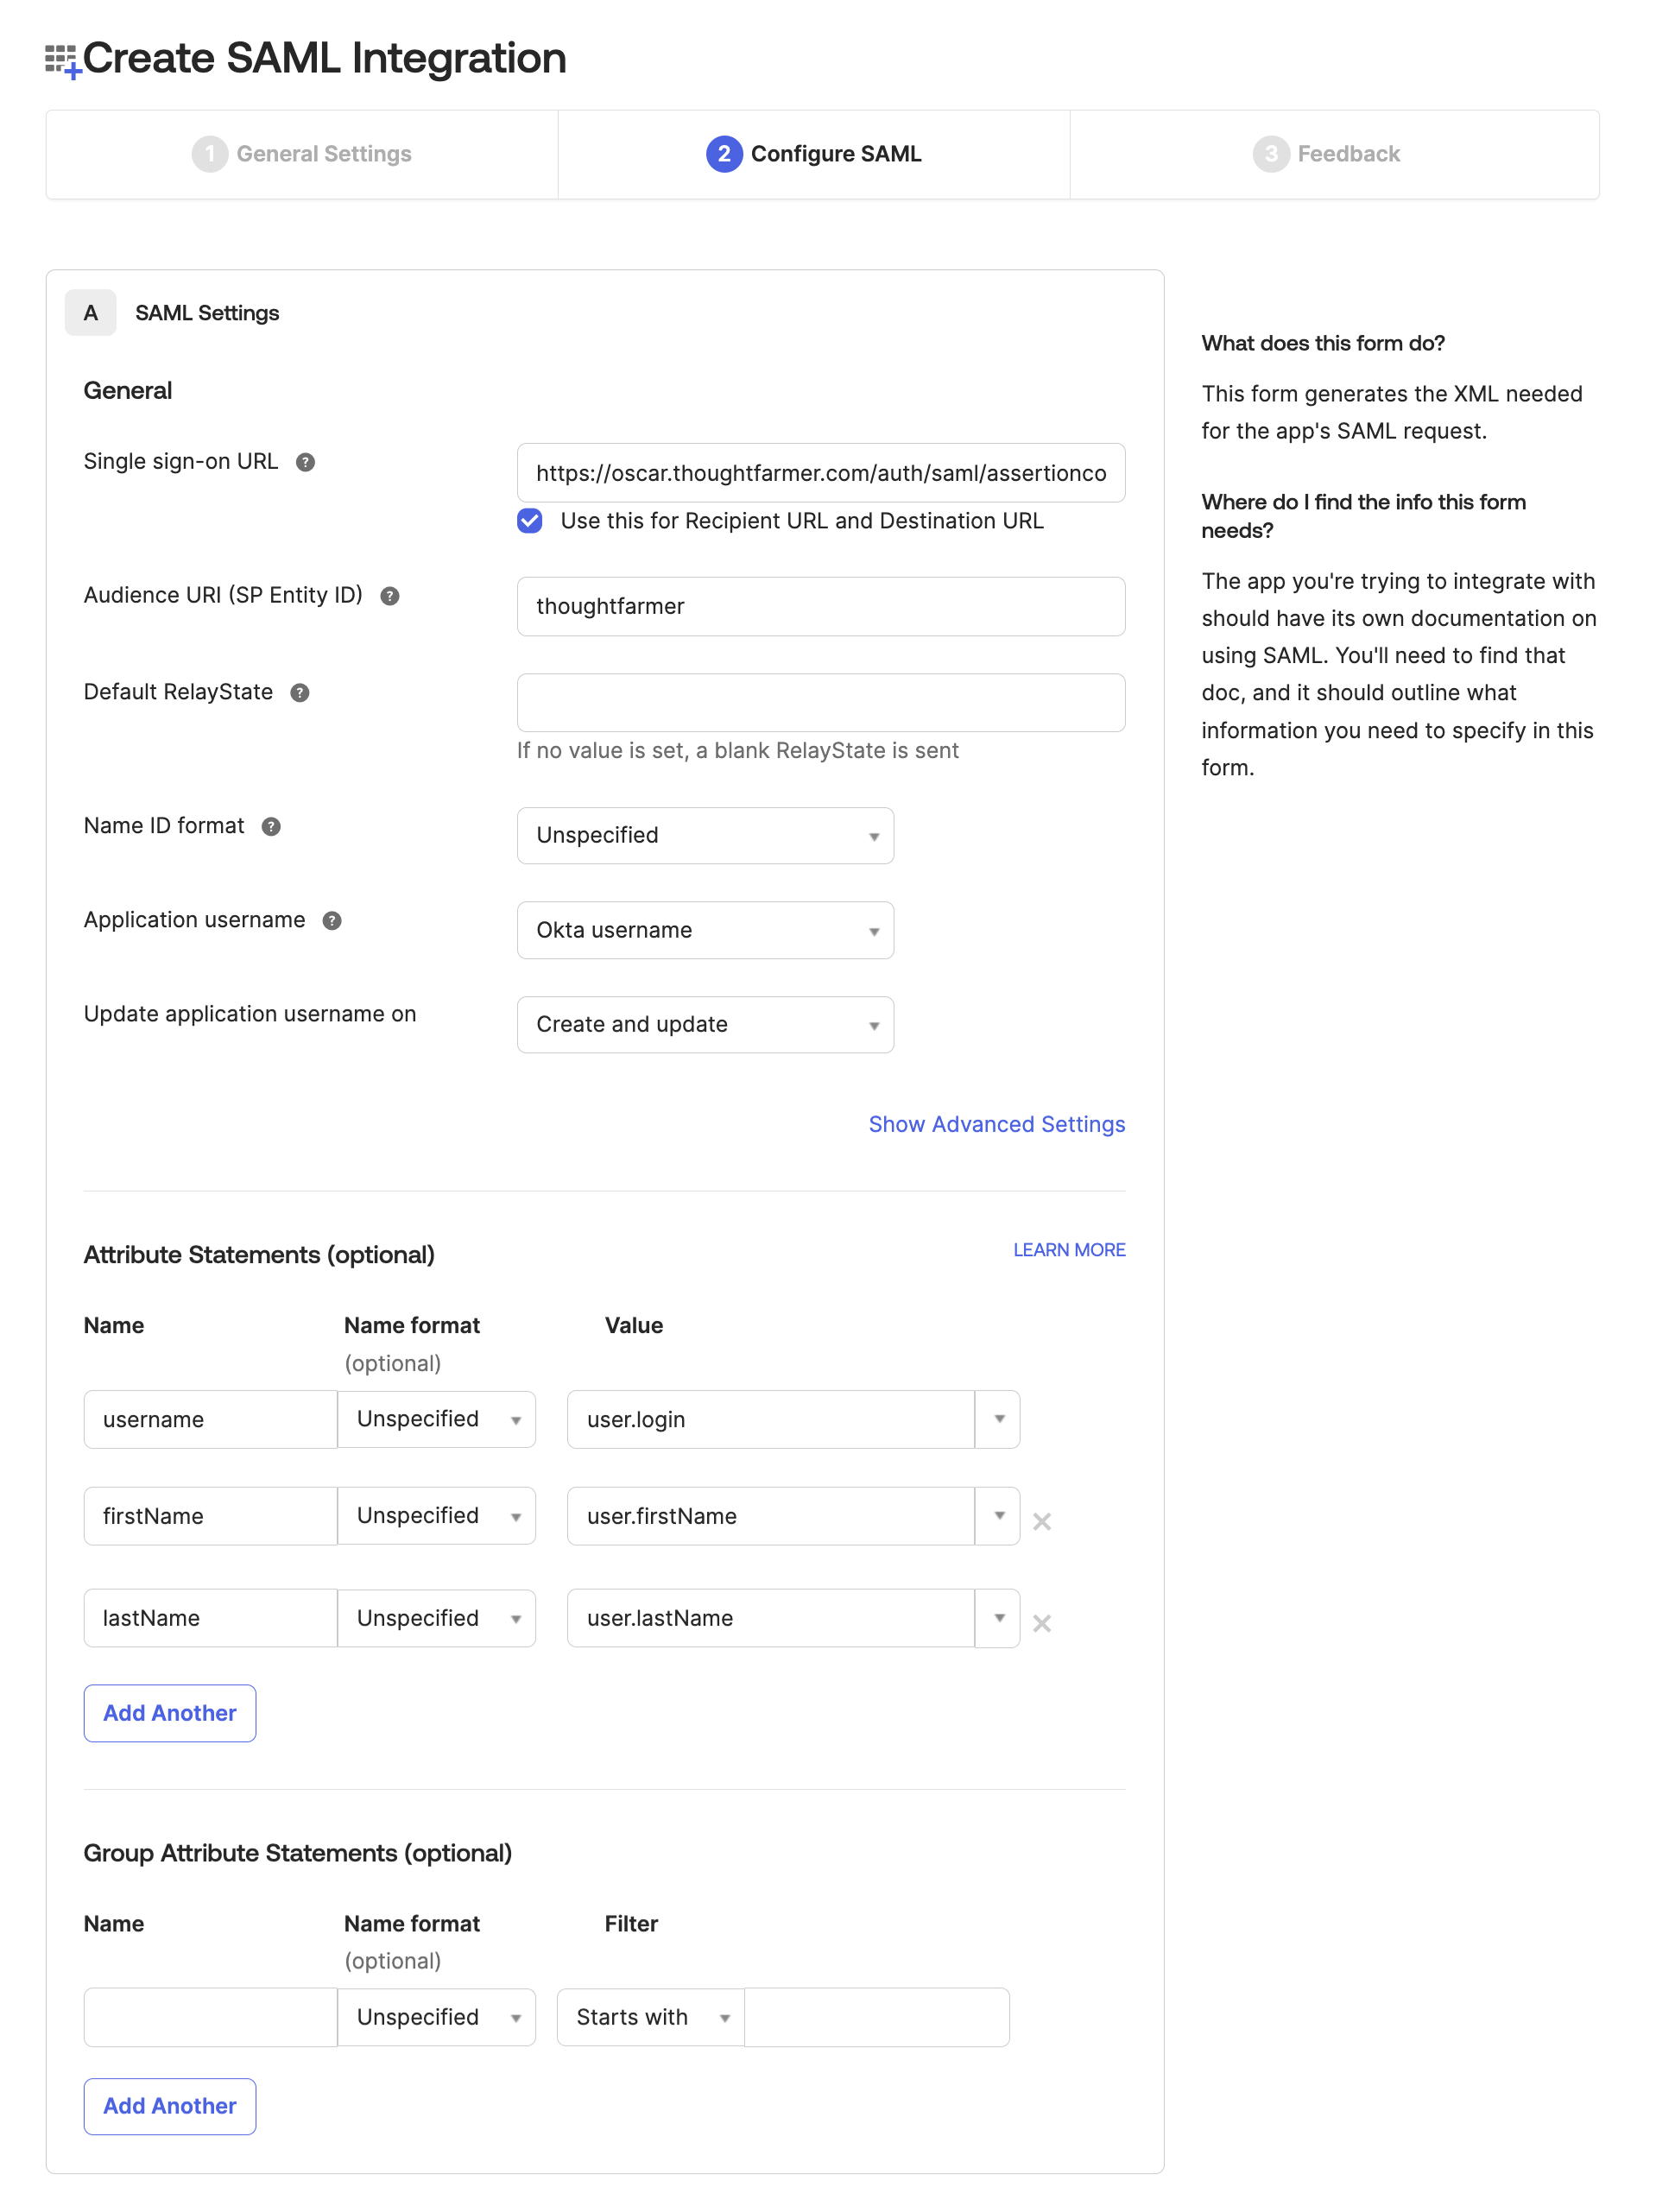Go to the General Settings step
Screen dimensions: 1675x2212
point(302,154)
